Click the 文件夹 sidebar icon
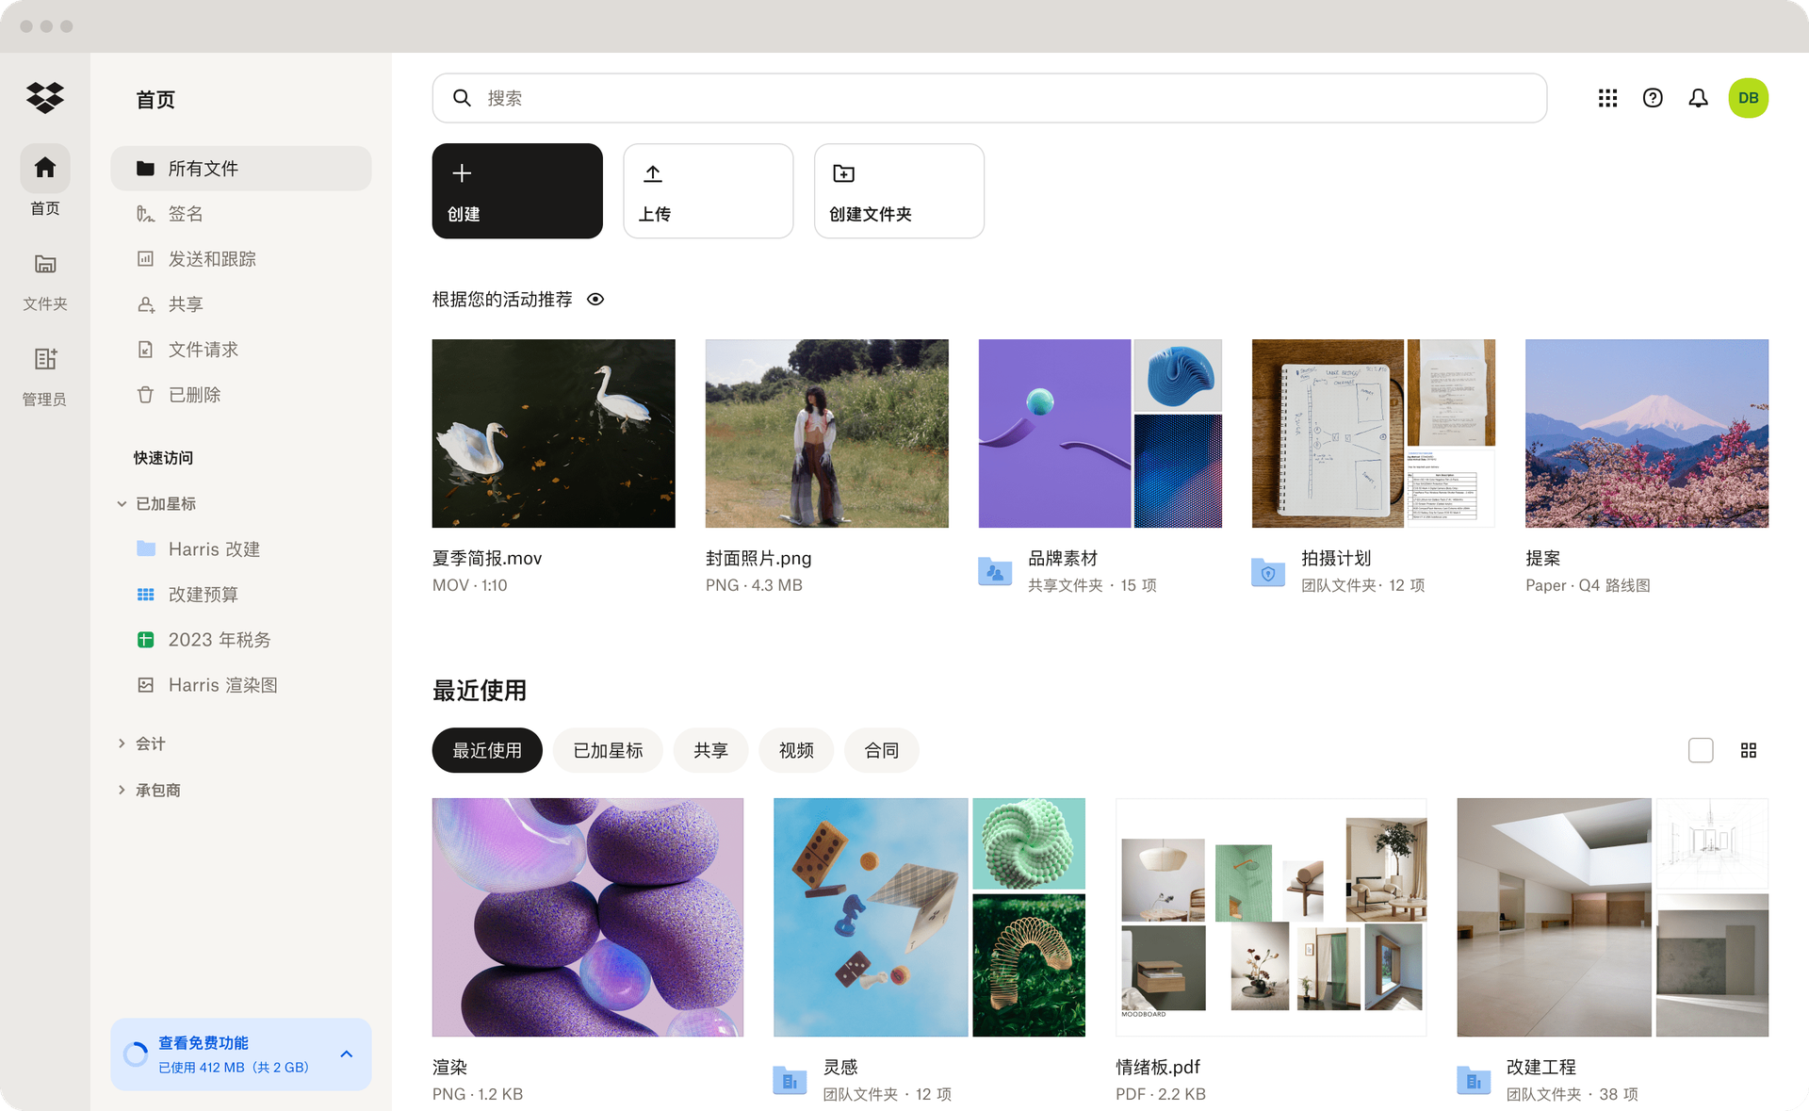Image resolution: width=1809 pixels, height=1111 pixels. tap(44, 265)
